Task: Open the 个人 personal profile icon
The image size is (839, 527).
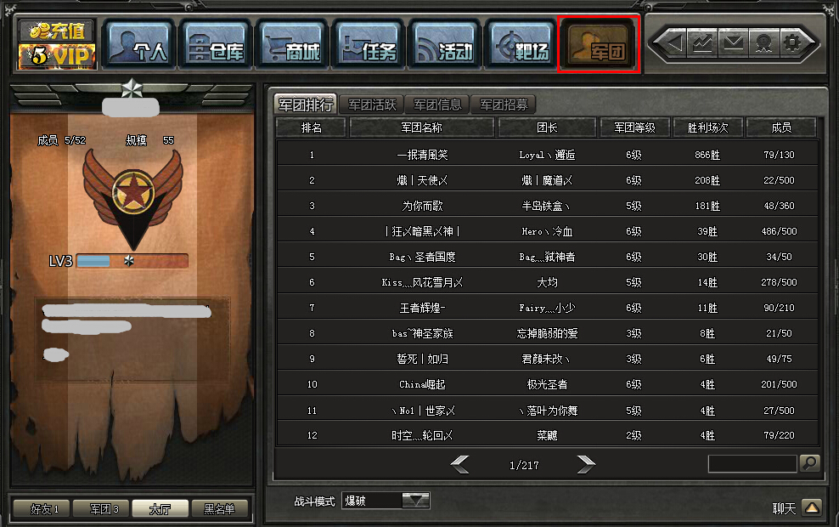Action: 138,46
